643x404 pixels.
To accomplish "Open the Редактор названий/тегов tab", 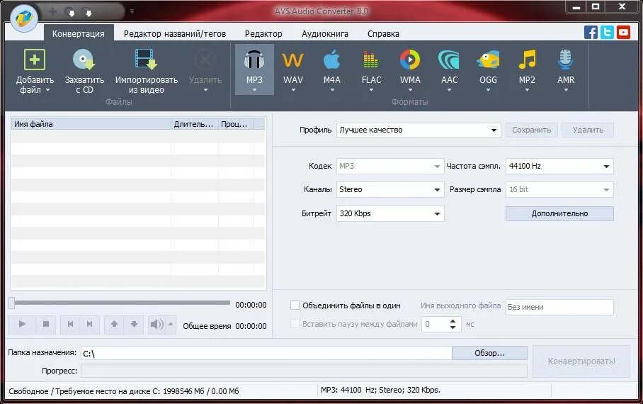I will pyautogui.click(x=175, y=34).
